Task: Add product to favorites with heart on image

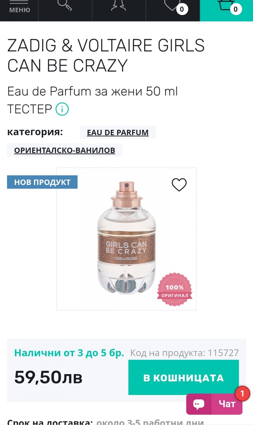Action: click(179, 185)
